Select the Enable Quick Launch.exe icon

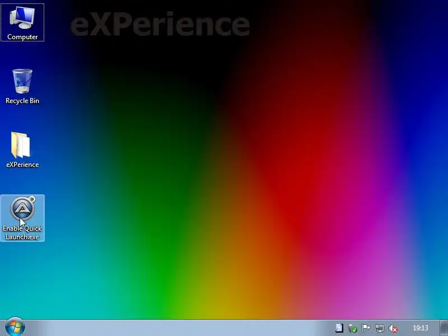(22, 218)
